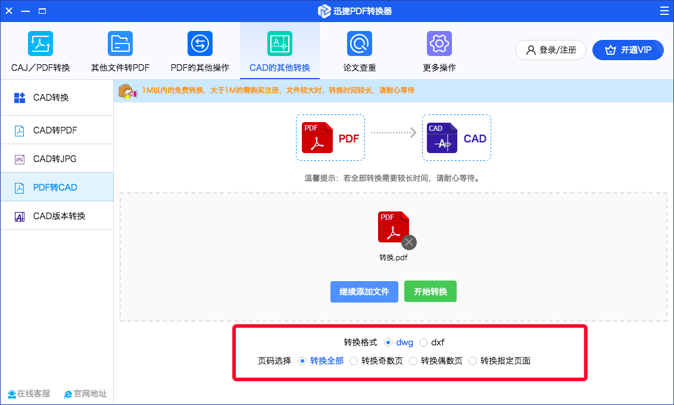Open the 更多操作 gear icon
Viewport: 674px width, 405px height.
(x=439, y=43)
